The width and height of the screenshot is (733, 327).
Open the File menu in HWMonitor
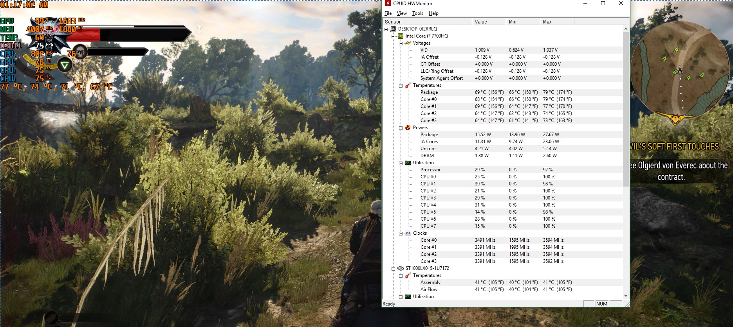click(x=388, y=13)
